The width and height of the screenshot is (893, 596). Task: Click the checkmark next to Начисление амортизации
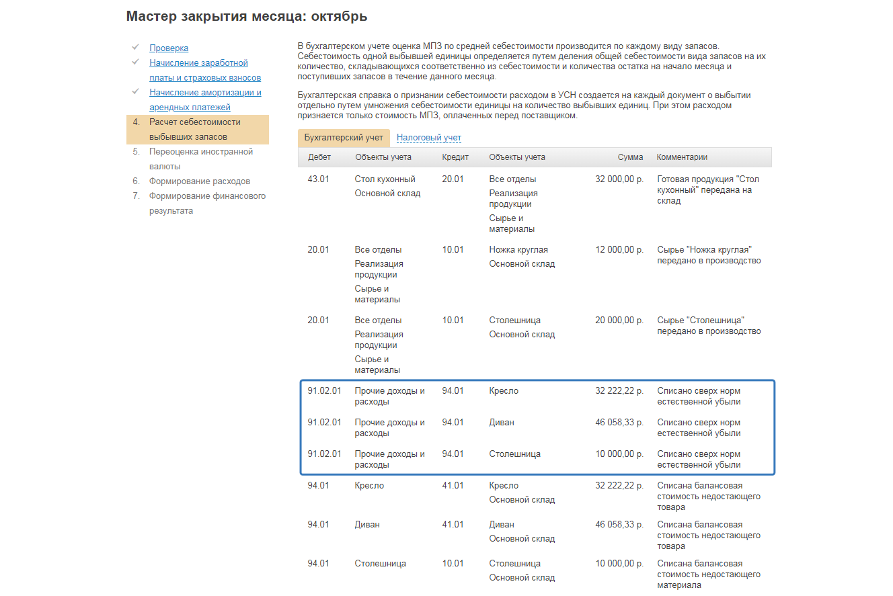click(135, 92)
